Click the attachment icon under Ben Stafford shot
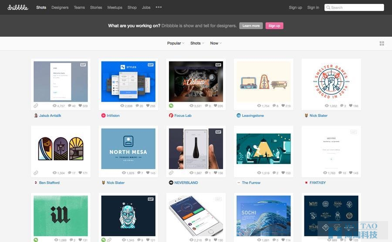392x242 pixels. tap(36, 173)
